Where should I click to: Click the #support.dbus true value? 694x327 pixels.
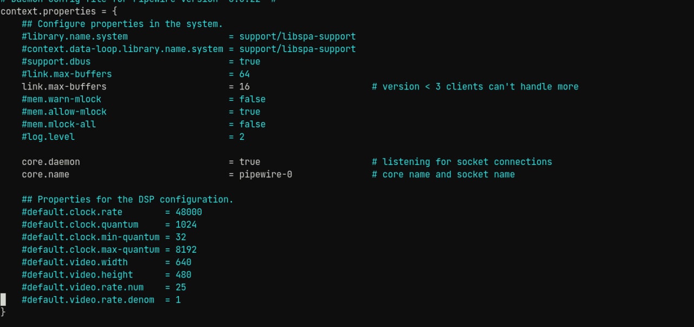pyautogui.click(x=250, y=61)
